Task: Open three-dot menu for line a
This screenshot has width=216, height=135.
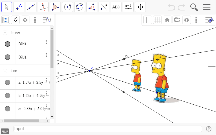Action: [x=46, y=80]
